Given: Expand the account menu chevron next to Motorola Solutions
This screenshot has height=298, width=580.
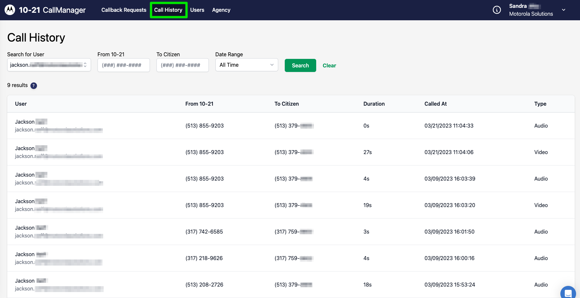Looking at the screenshot, I should coord(564,10).
